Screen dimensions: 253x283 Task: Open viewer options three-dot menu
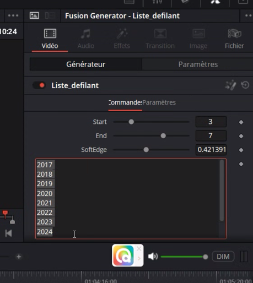pyautogui.click(x=13, y=15)
